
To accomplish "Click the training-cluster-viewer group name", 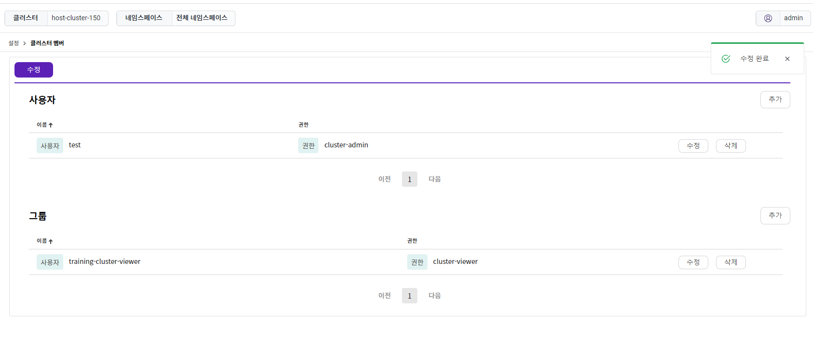I will coord(104,261).
